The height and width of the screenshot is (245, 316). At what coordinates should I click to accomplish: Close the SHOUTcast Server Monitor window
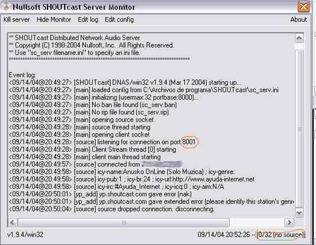pos(303,6)
